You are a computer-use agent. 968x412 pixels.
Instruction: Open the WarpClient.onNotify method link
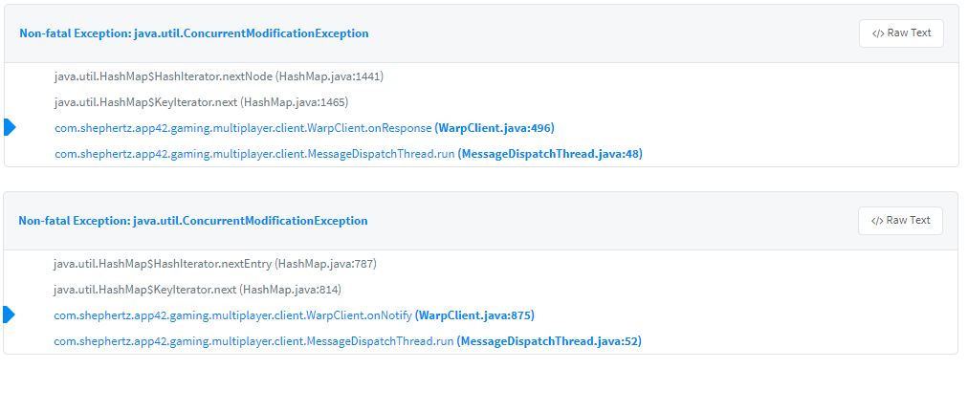[232, 315]
